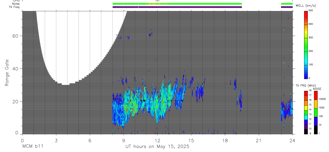Screen dimensions: 329x152
Task: Click the 24 tick on UT hours axis
Action: coord(293,140)
